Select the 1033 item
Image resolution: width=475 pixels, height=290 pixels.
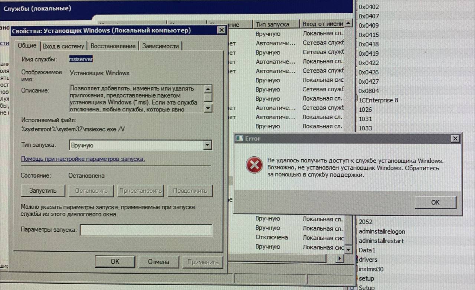coord(365,128)
